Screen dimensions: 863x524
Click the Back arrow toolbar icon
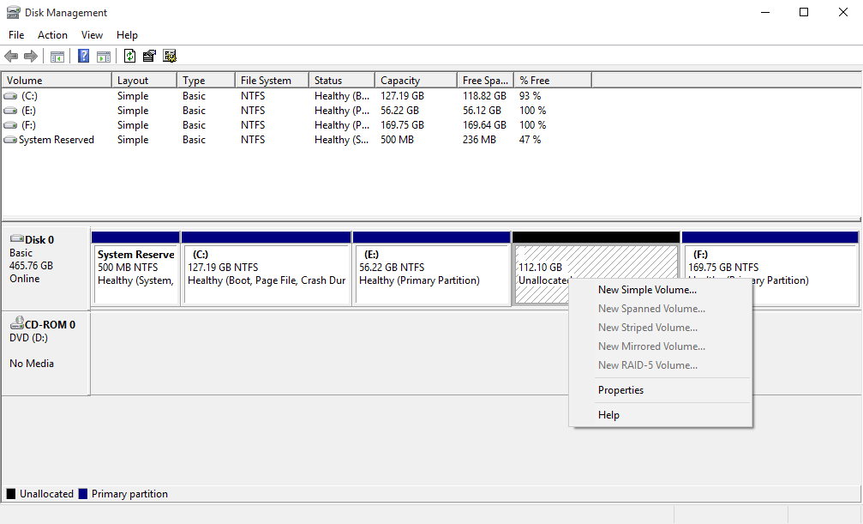(x=11, y=56)
